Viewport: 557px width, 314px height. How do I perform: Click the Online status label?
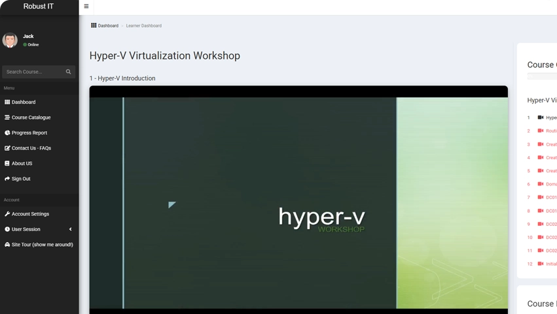click(33, 44)
